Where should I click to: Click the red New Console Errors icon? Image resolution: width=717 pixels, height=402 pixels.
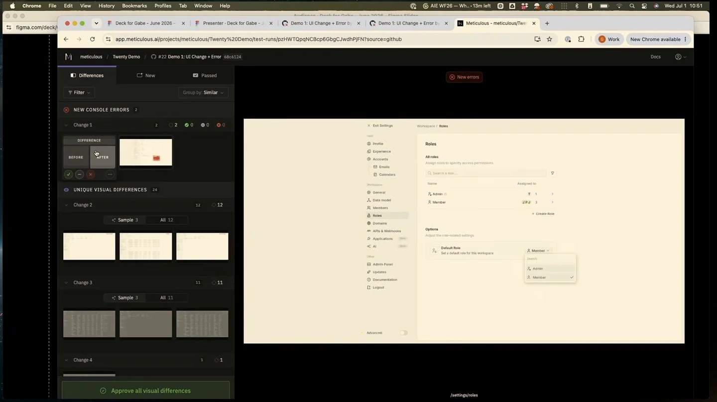pos(66,110)
